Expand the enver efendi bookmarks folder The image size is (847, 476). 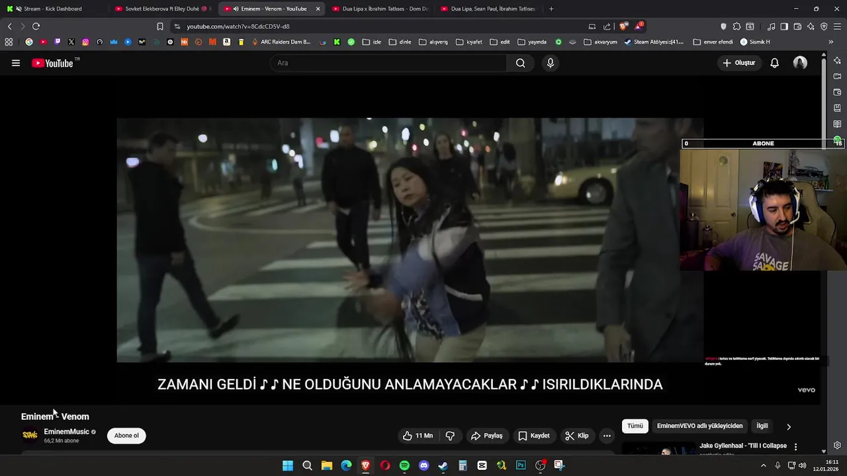[713, 42]
